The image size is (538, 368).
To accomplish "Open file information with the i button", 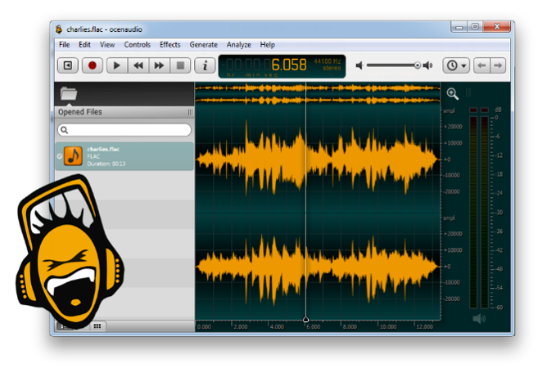I will point(205,65).
